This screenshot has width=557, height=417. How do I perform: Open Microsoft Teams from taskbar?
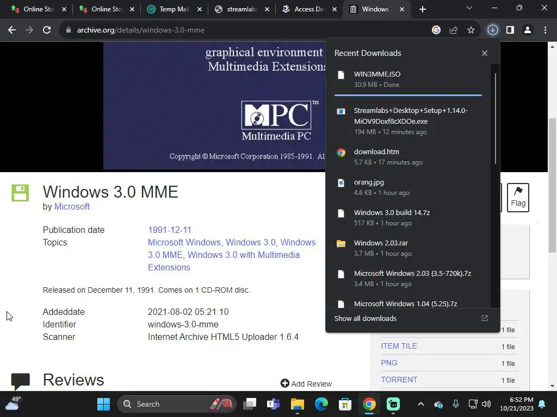coord(274,404)
